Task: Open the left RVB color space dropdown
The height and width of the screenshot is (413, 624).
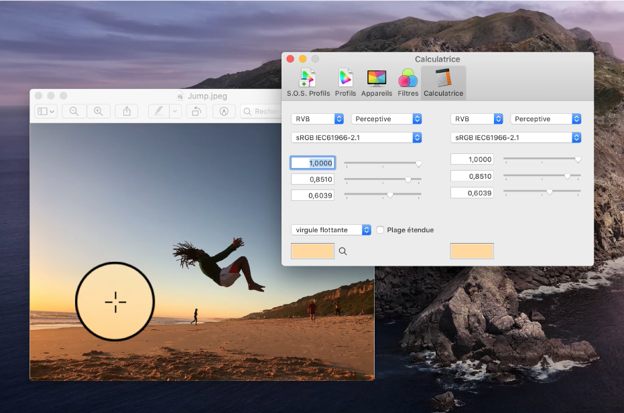Action: tap(317, 119)
